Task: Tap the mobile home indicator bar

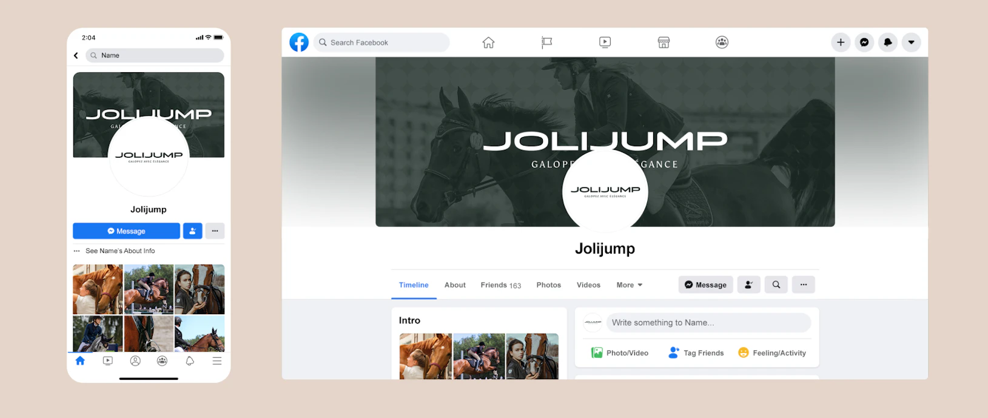Action: click(x=149, y=379)
